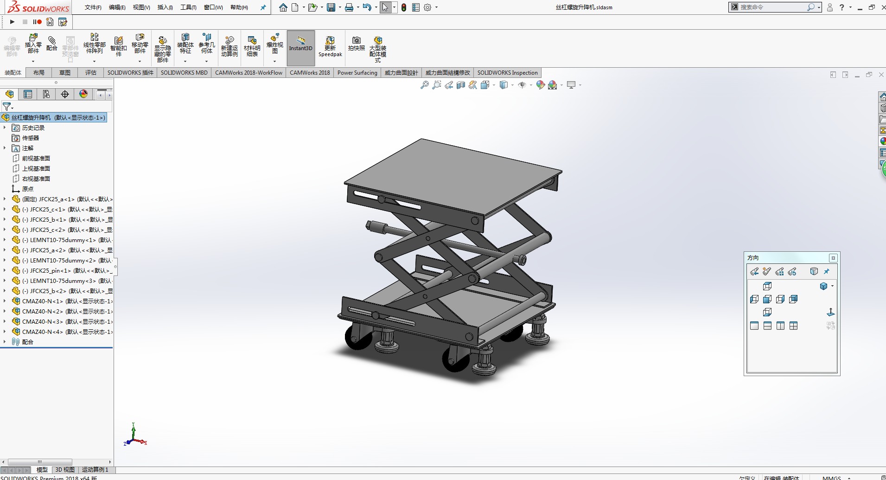Open View Orientation cube icon
The height and width of the screenshot is (480, 886).
tap(485, 85)
